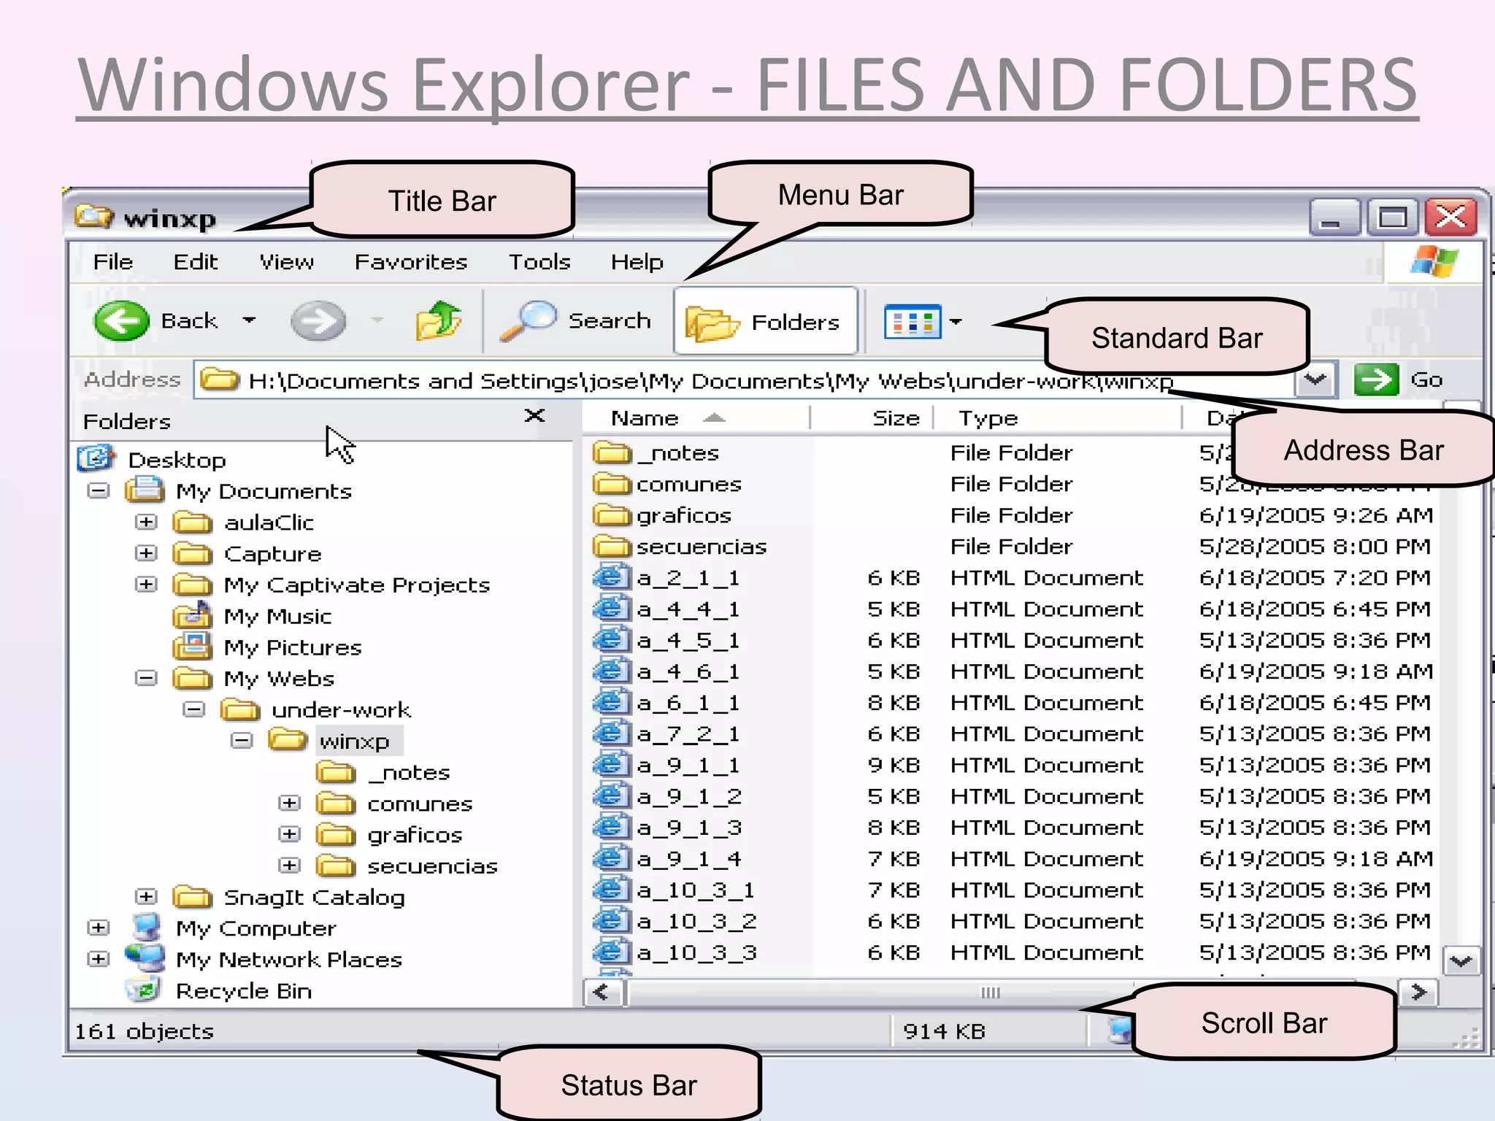1495x1121 pixels.
Task: Click the My Documents tree icon
Action: [x=145, y=490]
